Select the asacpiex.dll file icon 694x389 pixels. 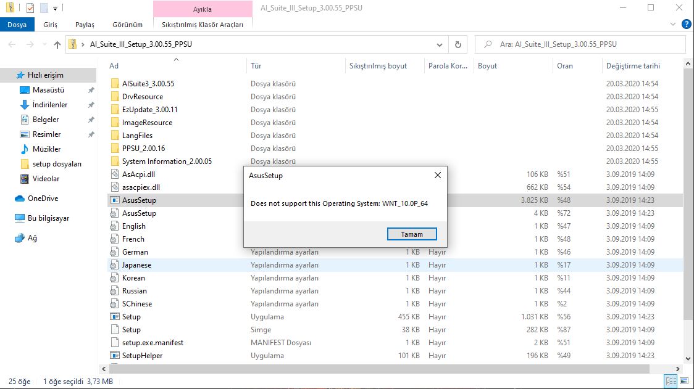pyautogui.click(x=115, y=187)
